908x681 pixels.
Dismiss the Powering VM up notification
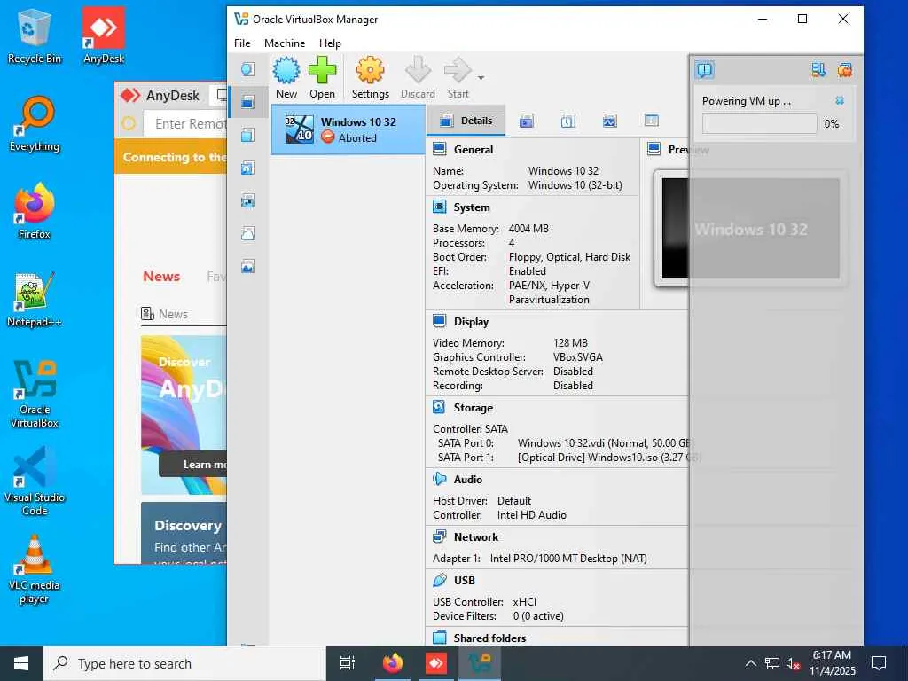pyautogui.click(x=840, y=101)
